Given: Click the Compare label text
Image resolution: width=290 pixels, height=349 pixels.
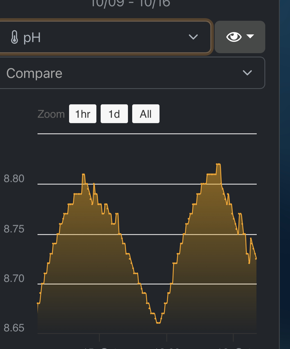Looking at the screenshot, I should coord(34,73).
